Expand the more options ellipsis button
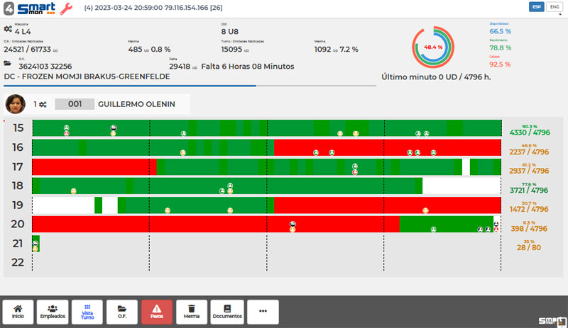568x328 pixels. pos(263,312)
